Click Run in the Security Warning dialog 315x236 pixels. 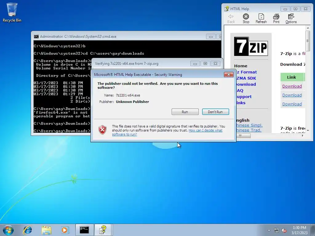(185, 112)
